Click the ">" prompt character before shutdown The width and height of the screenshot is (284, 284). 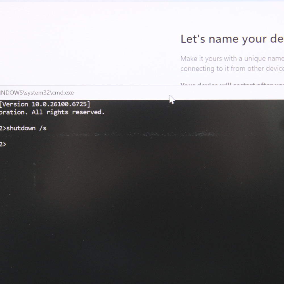click(5, 128)
